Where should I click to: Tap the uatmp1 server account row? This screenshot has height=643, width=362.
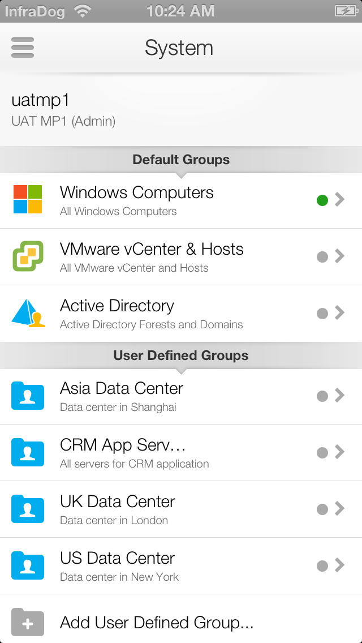pyautogui.click(x=181, y=109)
